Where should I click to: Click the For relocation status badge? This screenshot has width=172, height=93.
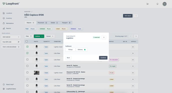[114, 60]
